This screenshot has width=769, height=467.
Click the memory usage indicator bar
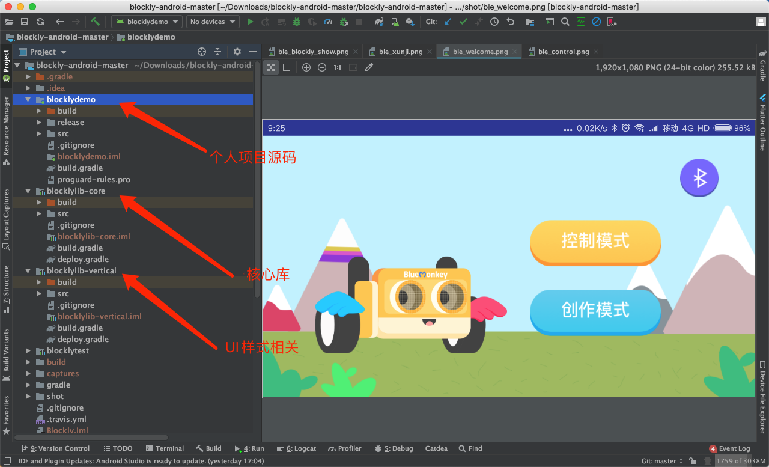[x=741, y=461]
